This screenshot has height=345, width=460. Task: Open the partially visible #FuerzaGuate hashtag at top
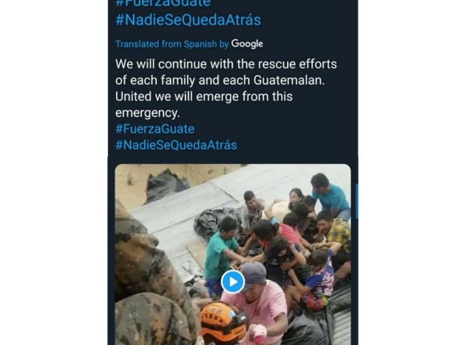point(163,3)
